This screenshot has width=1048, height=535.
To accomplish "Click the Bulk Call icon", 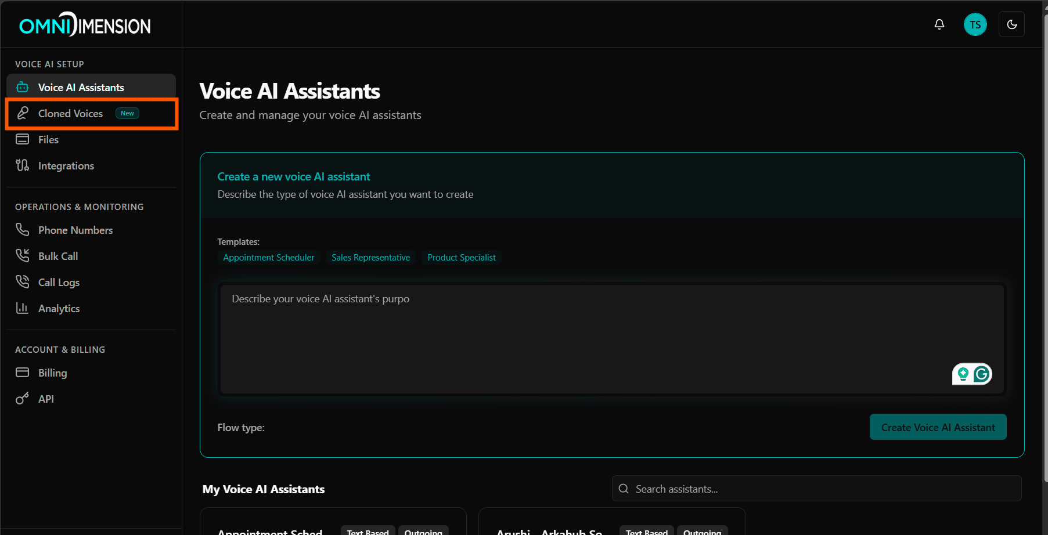I will [x=22, y=256].
